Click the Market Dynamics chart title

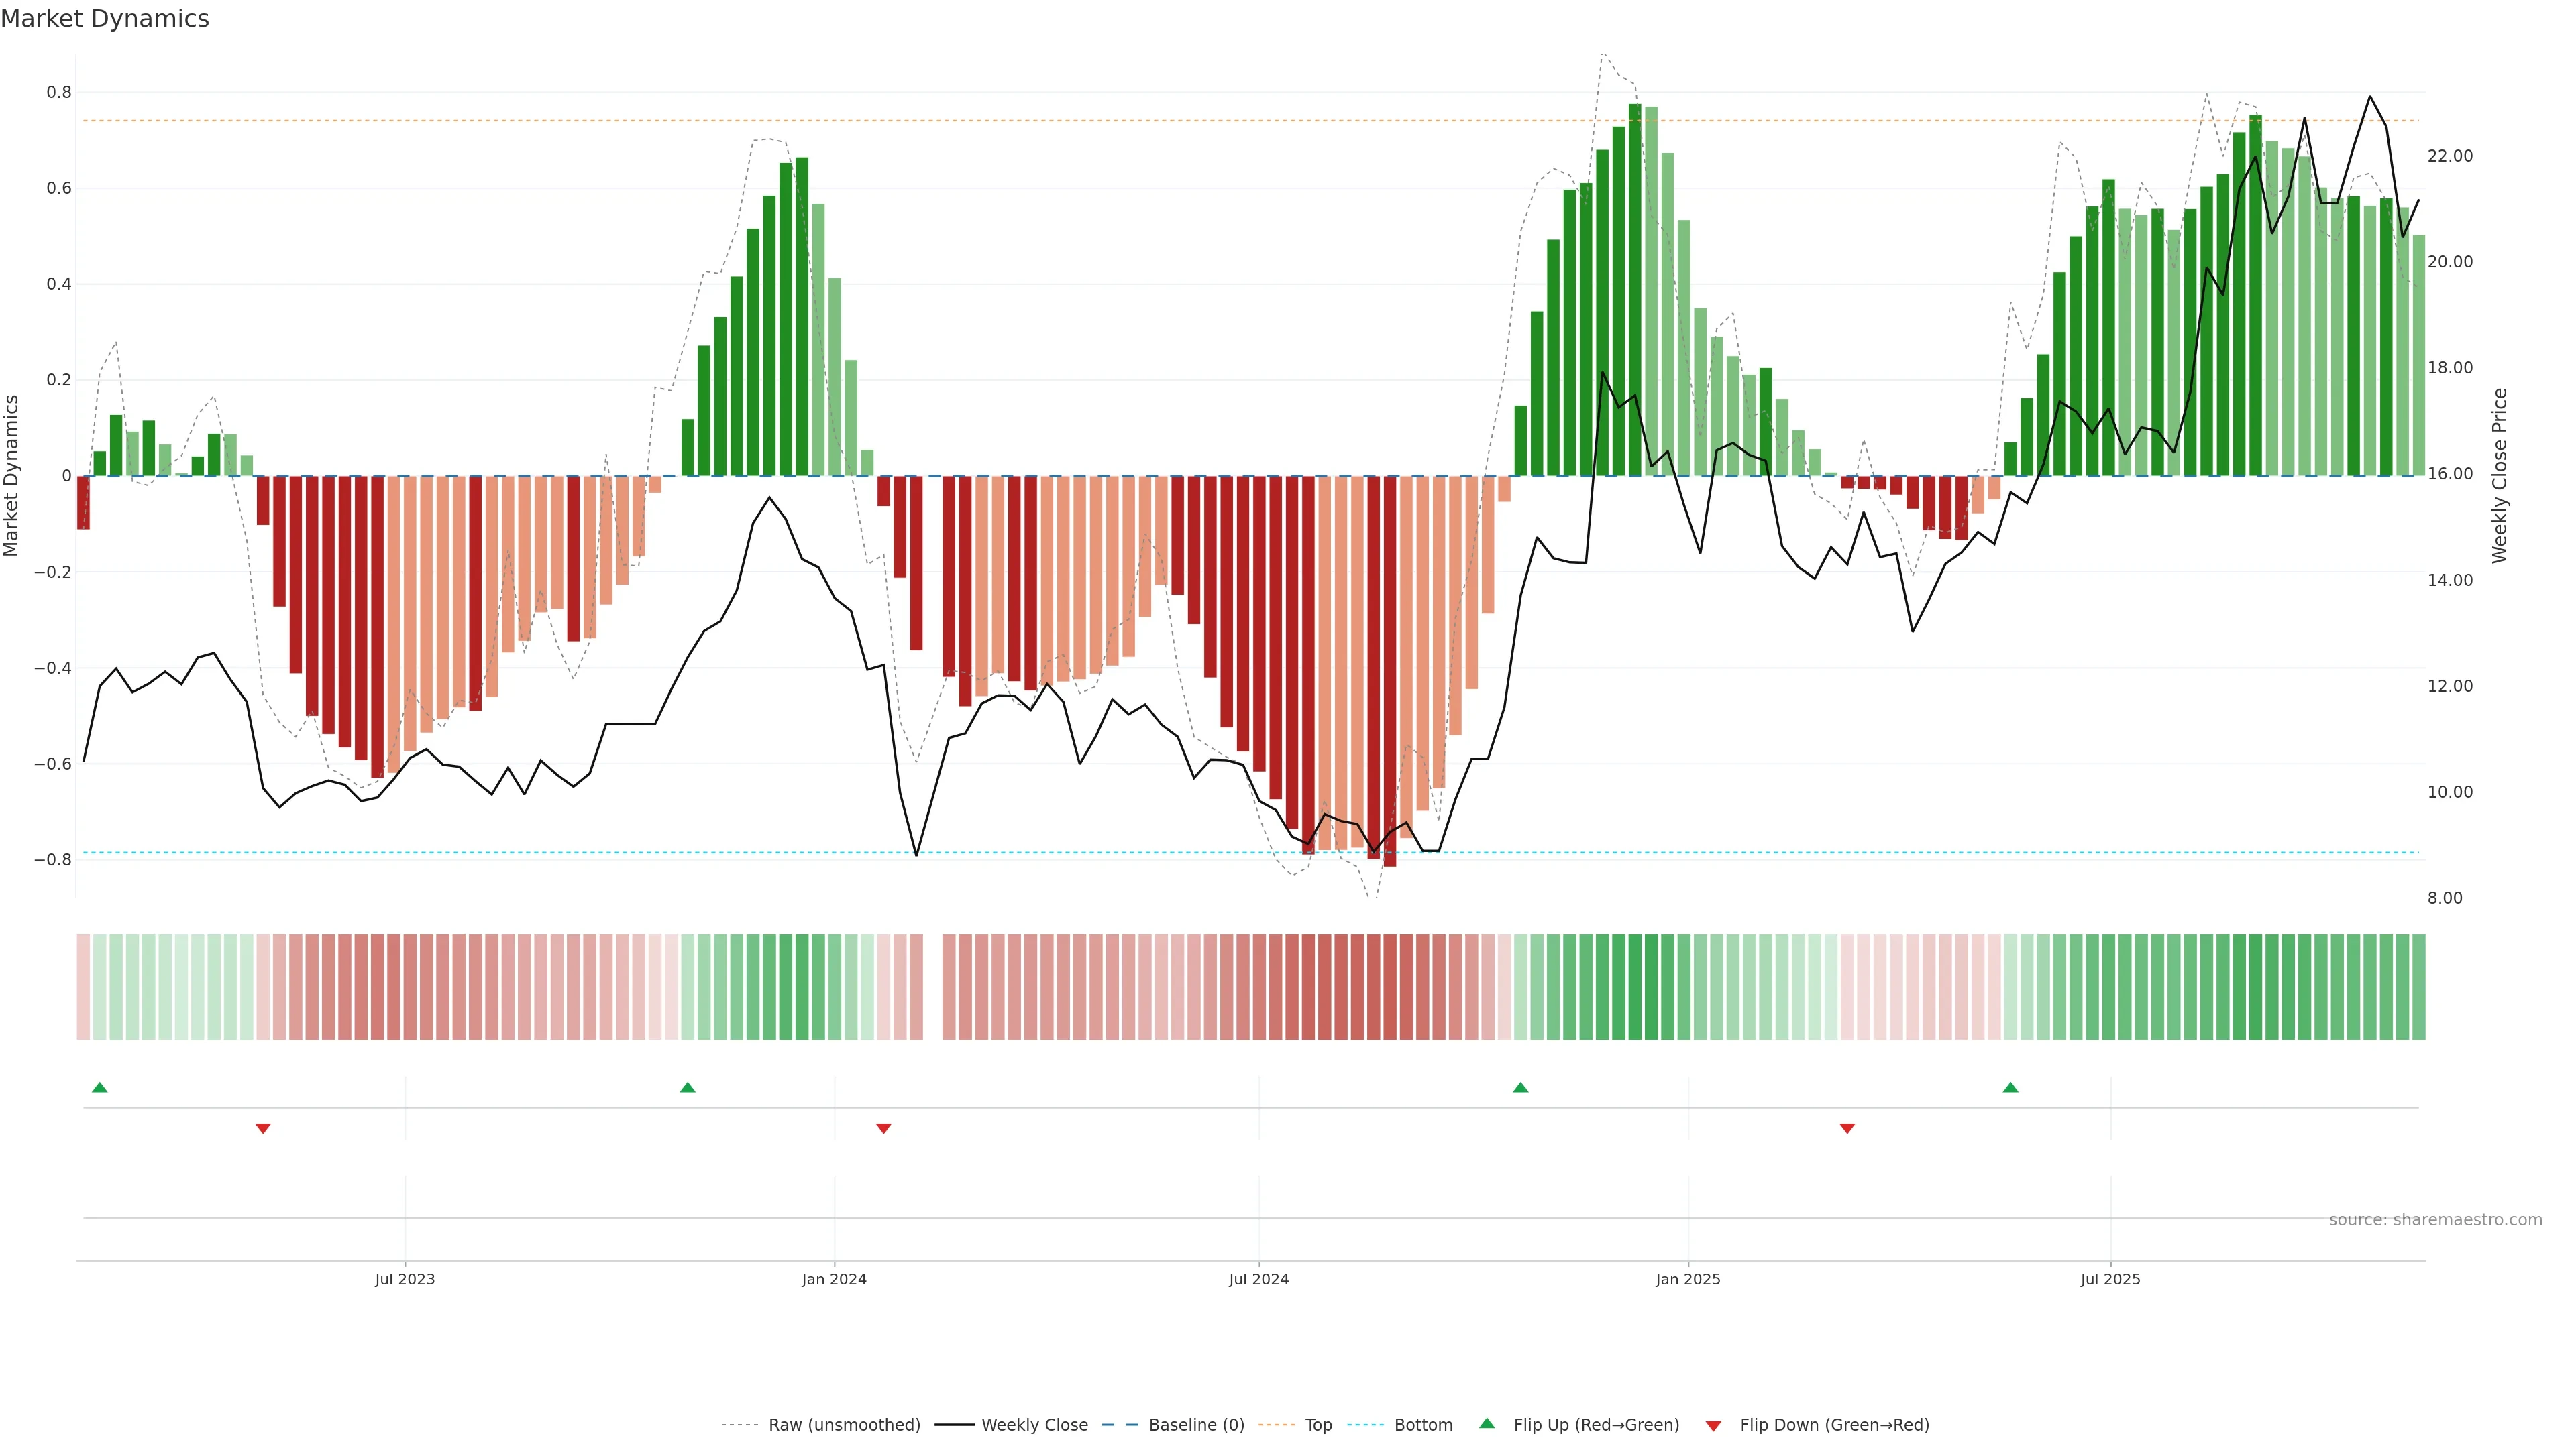105,19
